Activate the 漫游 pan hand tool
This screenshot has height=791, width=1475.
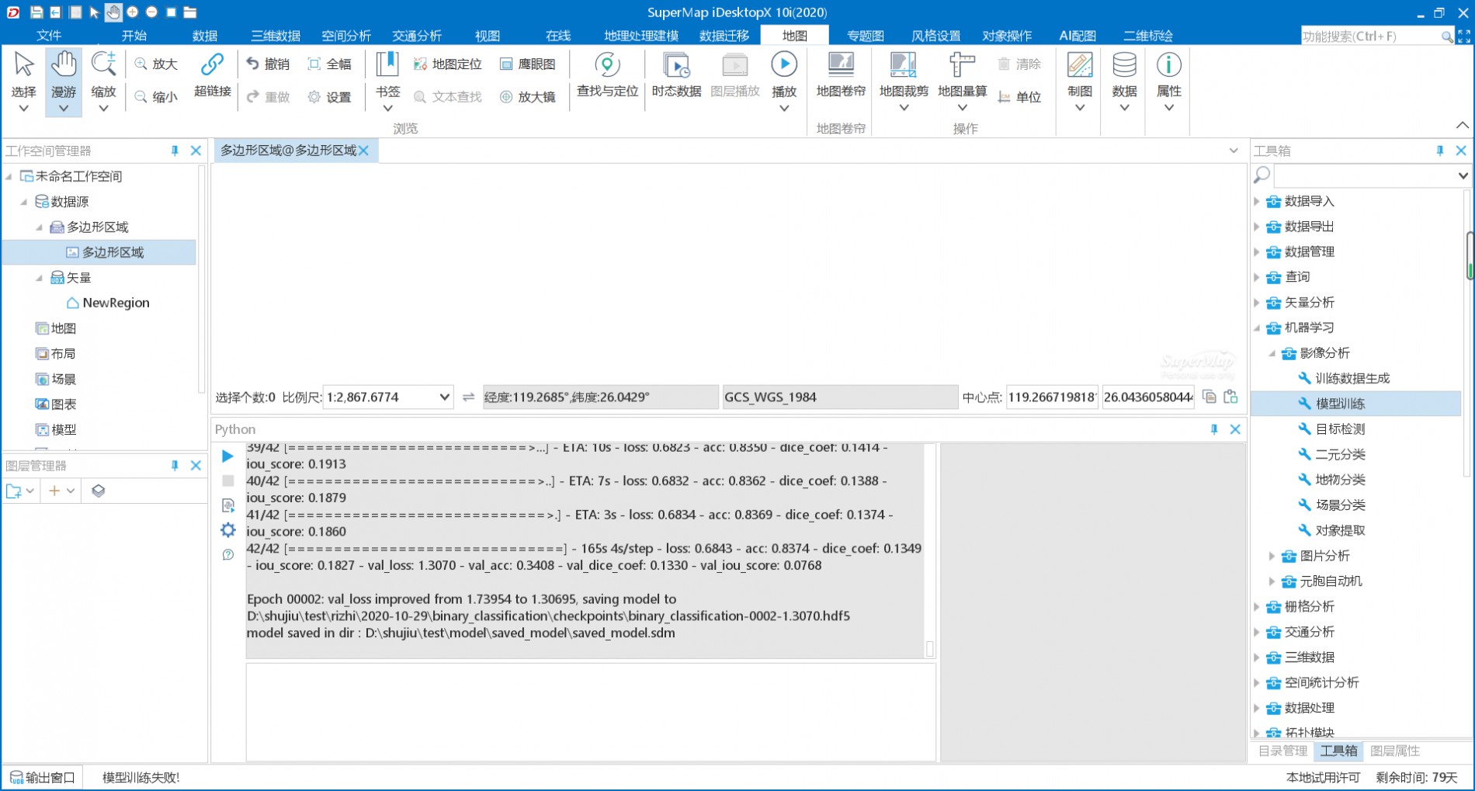pos(64,82)
